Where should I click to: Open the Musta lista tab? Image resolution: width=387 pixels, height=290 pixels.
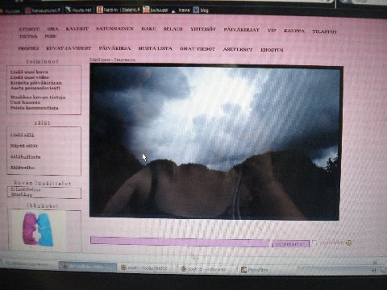coord(155,48)
